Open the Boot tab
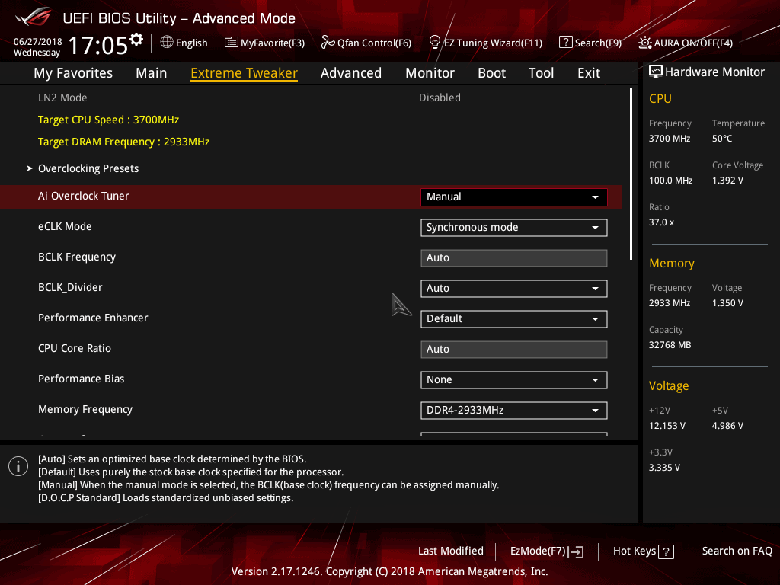 [x=491, y=73]
